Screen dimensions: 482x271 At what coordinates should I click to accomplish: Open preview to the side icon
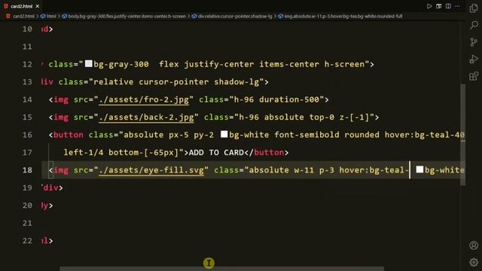(x=438, y=6)
